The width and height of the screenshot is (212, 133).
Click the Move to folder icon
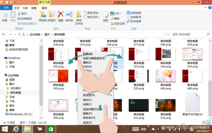(x=43, y=15)
